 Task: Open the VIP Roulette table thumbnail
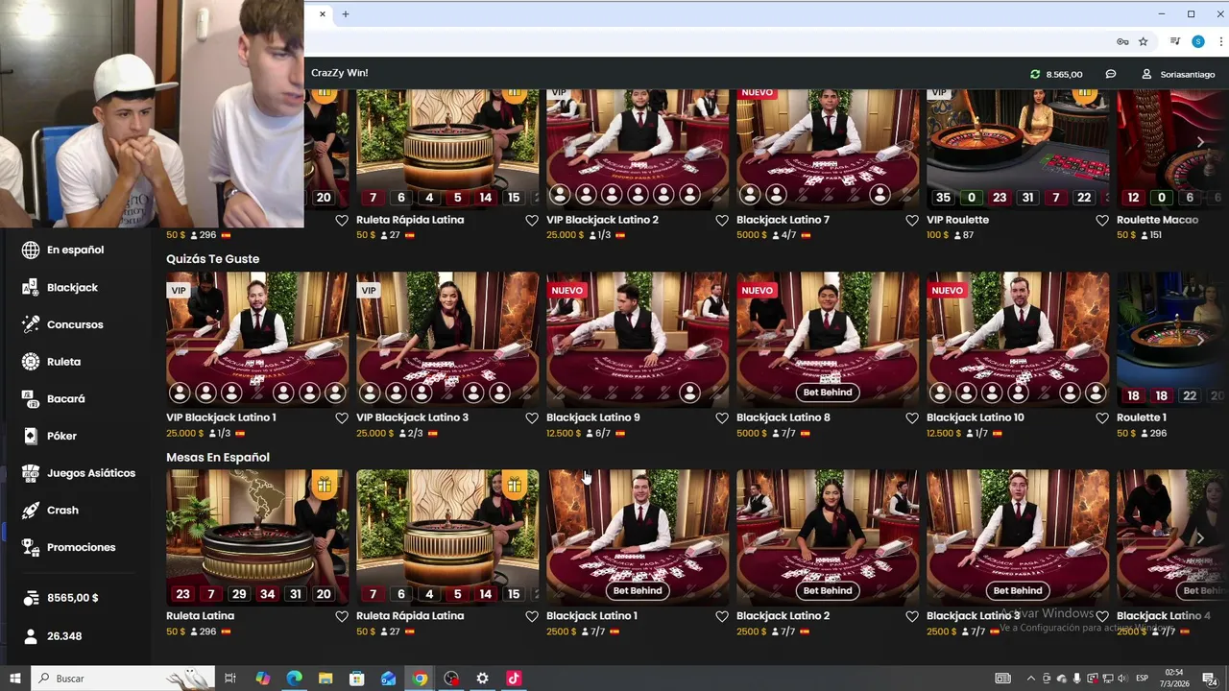pos(1018,149)
